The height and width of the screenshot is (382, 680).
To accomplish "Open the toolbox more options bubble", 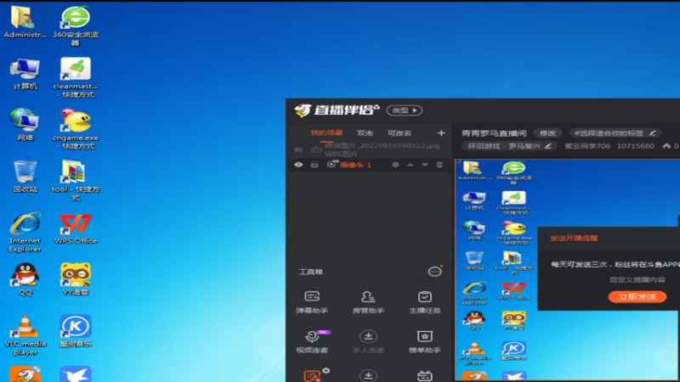I will (x=434, y=272).
